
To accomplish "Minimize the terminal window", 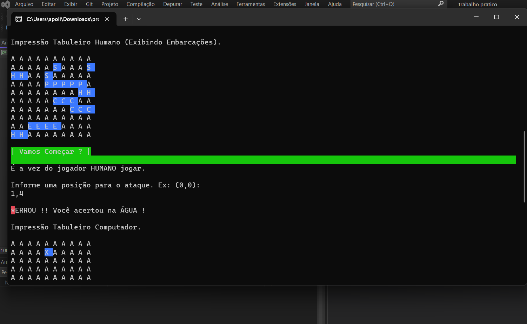I will (476, 17).
